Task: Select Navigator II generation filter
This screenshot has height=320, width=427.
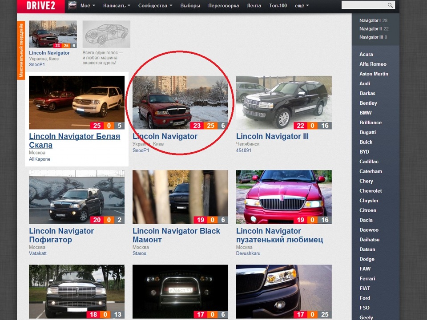Action: click(371, 29)
